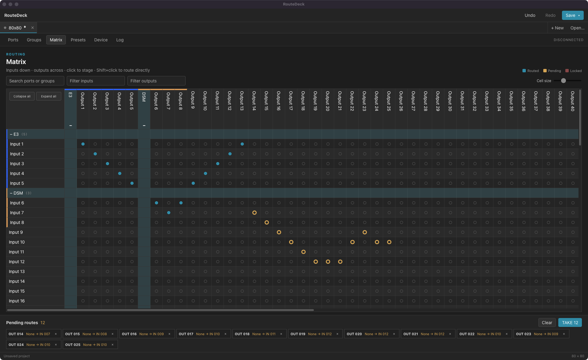Remove pending route OUT 021
588x360 pixels.
click(450, 334)
